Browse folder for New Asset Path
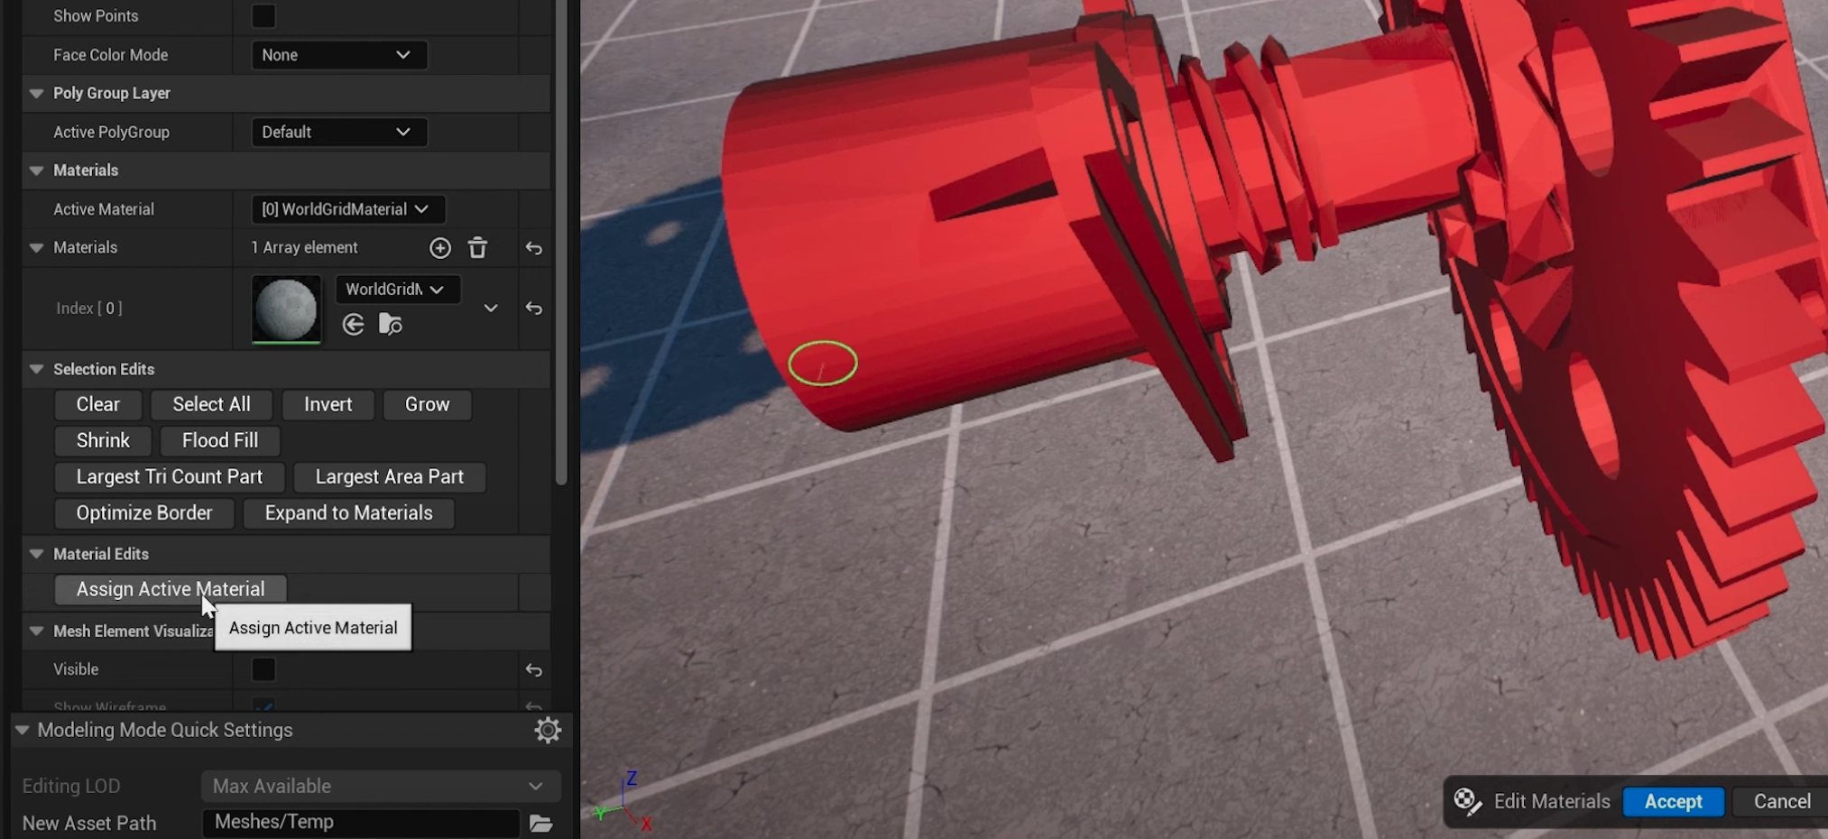Screen dimensions: 1828x839 pyautogui.click(x=540, y=823)
